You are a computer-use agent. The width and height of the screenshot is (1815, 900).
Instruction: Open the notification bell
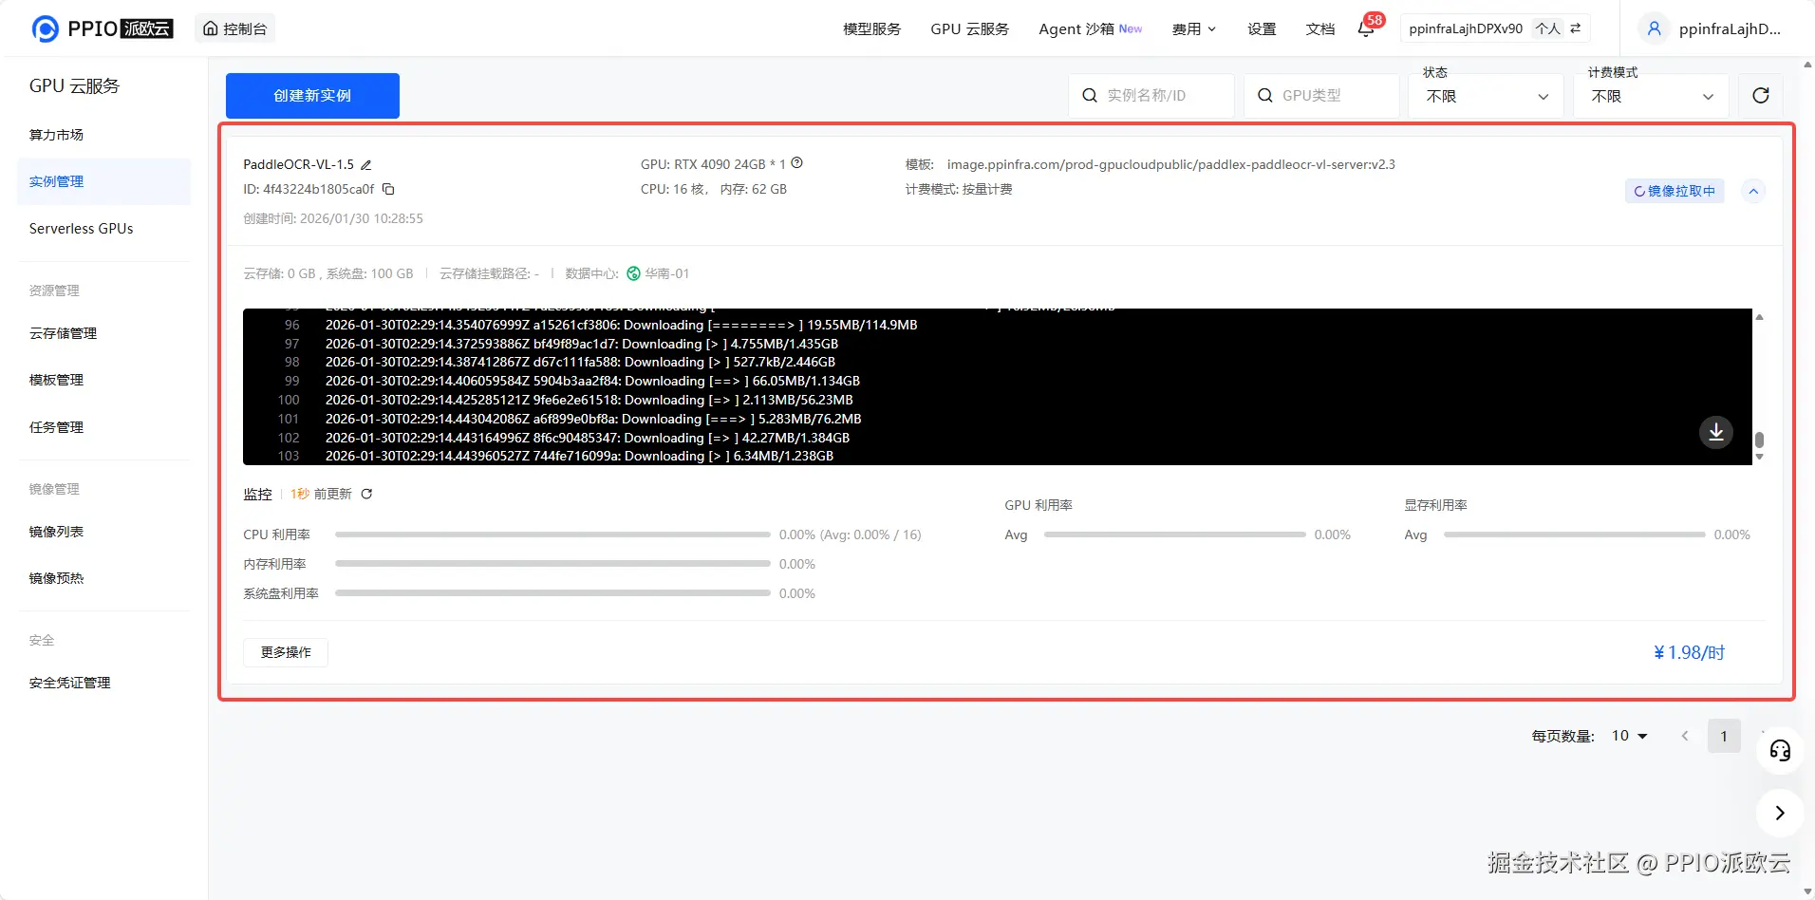pos(1366,28)
